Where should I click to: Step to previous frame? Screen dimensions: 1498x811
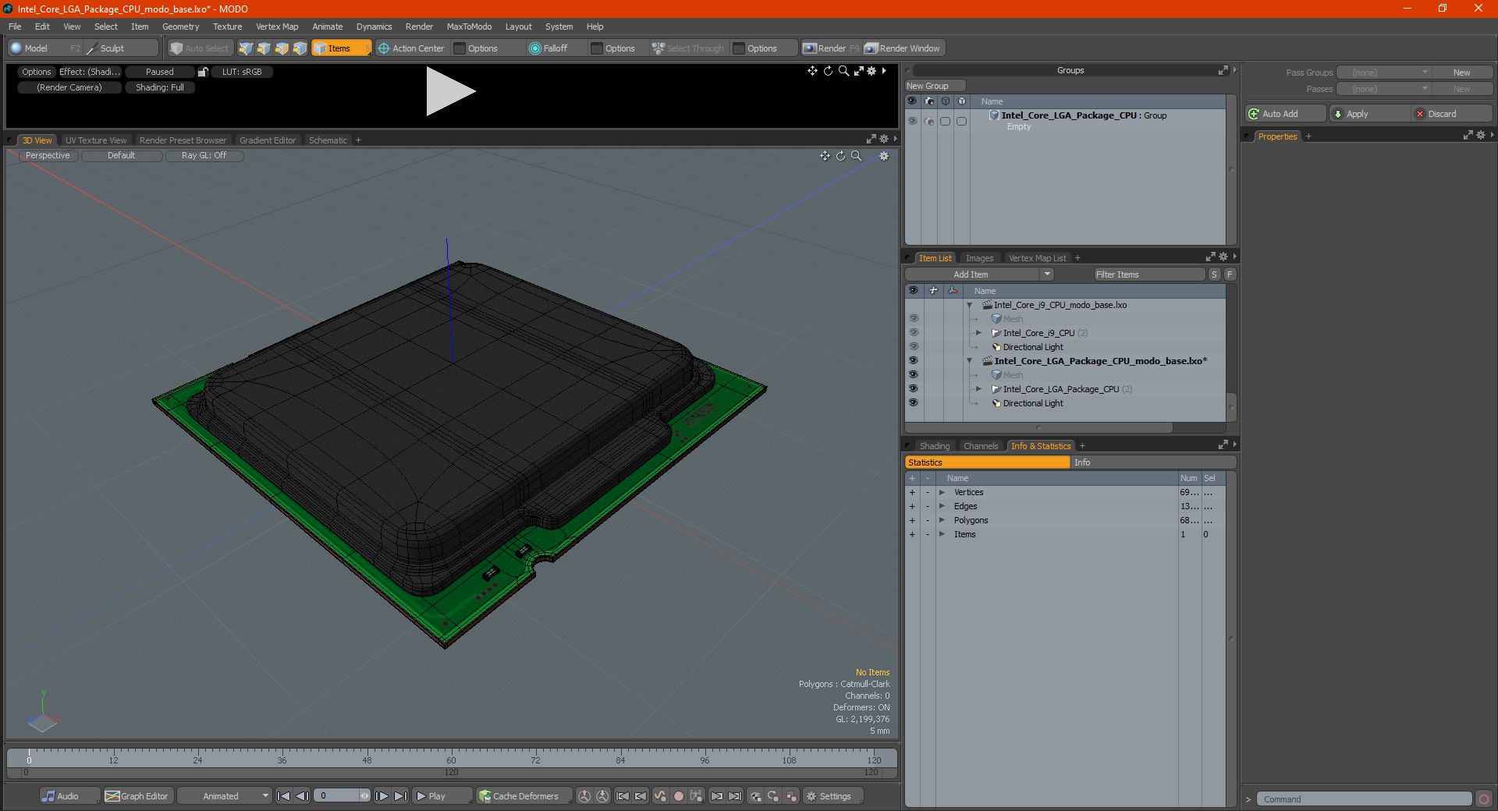(x=303, y=796)
